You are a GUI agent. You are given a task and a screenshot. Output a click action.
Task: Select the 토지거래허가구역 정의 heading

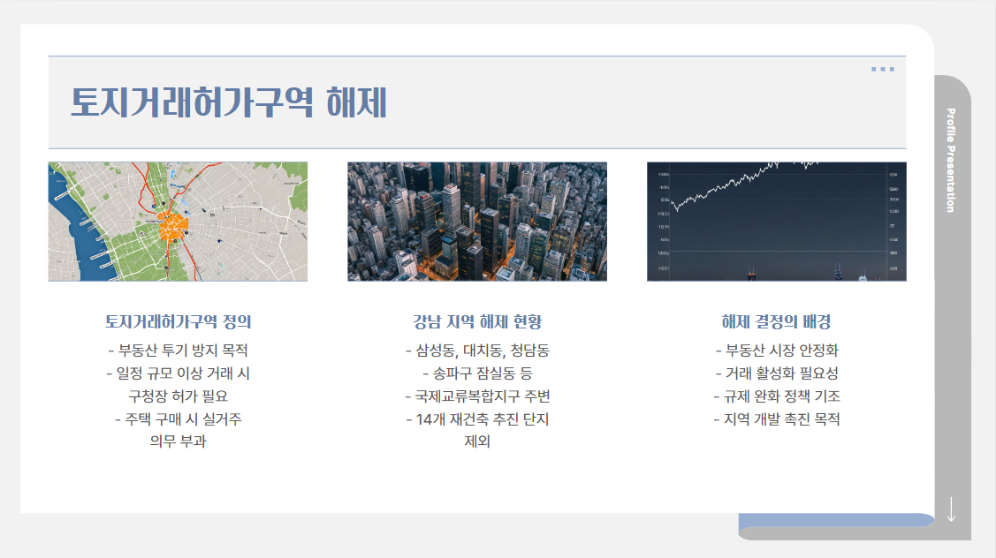coord(179,323)
